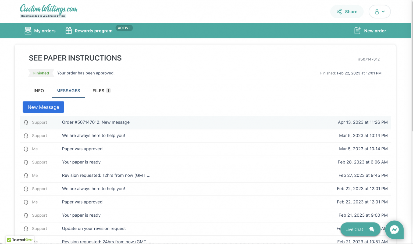Screen dimensions: 413x244
Task: Create a New order
Action: click(x=370, y=31)
